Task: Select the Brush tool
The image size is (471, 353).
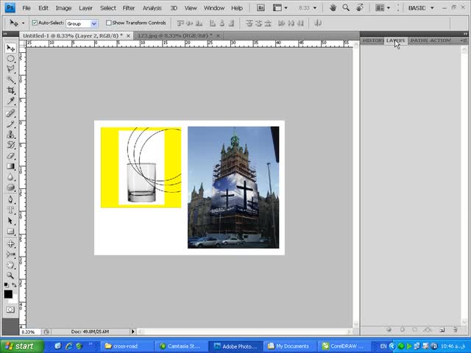Action: point(10,124)
